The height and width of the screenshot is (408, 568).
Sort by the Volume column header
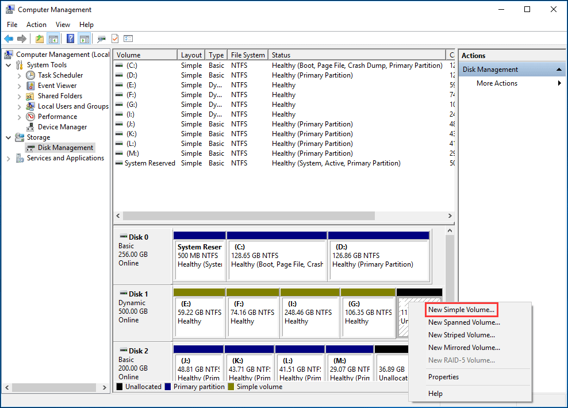click(145, 55)
